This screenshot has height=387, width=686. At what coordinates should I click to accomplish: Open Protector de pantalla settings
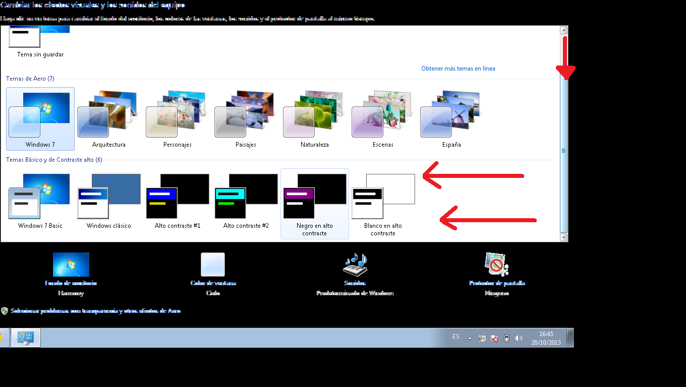tap(497, 265)
